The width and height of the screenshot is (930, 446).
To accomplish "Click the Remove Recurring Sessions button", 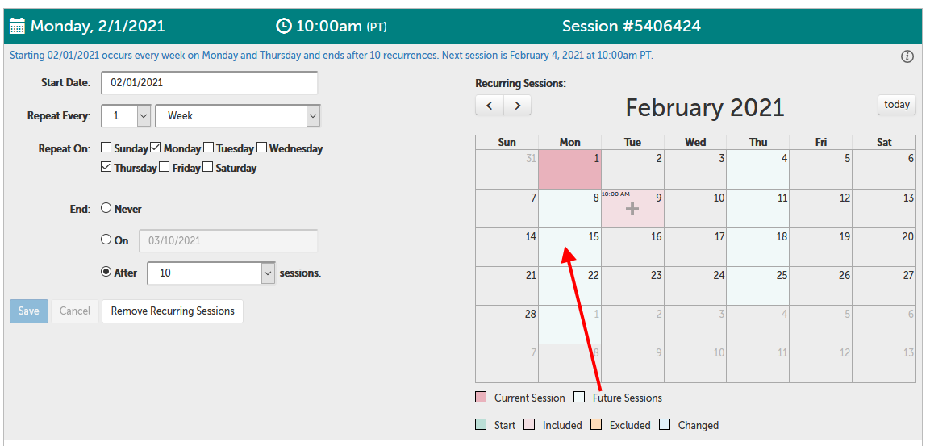I will pos(173,311).
